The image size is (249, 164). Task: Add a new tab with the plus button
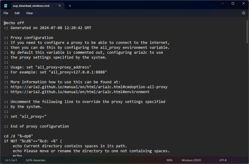[x=70, y=6]
